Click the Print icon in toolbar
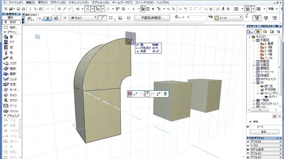The height and width of the screenshot is (159, 284). click(24, 9)
